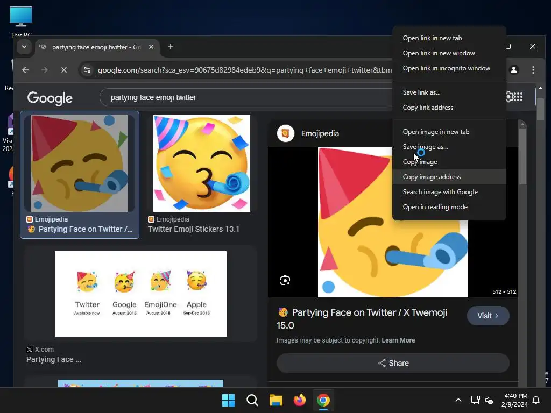Click the Emojipedia source name in preview panel
The width and height of the screenshot is (551, 413).
pyautogui.click(x=320, y=133)
